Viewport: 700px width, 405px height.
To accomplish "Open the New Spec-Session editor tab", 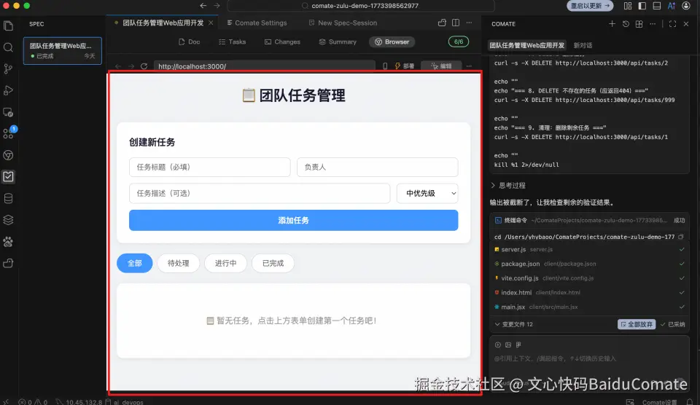I will [343, 23].
